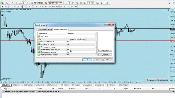Switch chart to line chart

coord(73,3)
